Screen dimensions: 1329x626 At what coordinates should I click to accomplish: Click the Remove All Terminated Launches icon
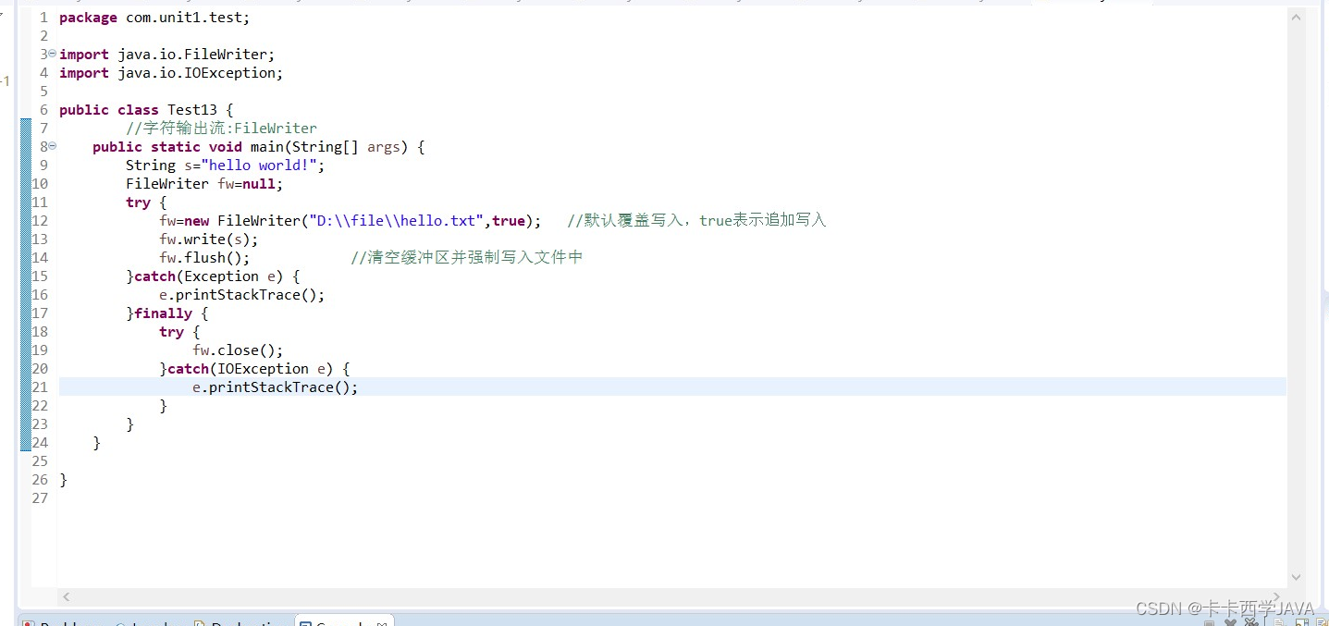pyautogui.click(x=1251, y=620)
